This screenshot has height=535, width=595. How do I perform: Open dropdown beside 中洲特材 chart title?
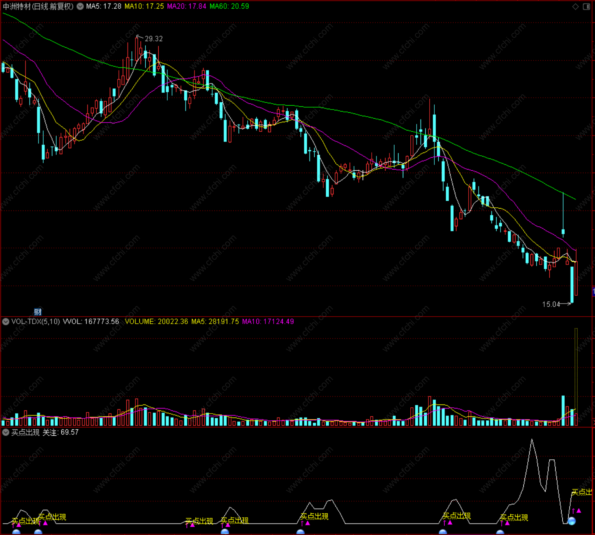80,6
